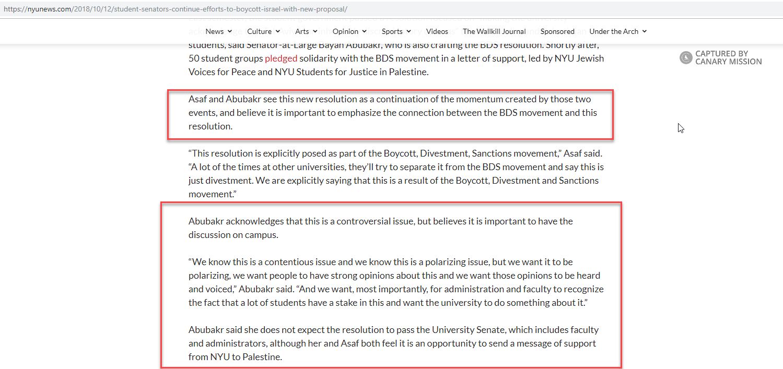Click the quote starting "We know this is"

pyautogui.click(x=396, y=282)
